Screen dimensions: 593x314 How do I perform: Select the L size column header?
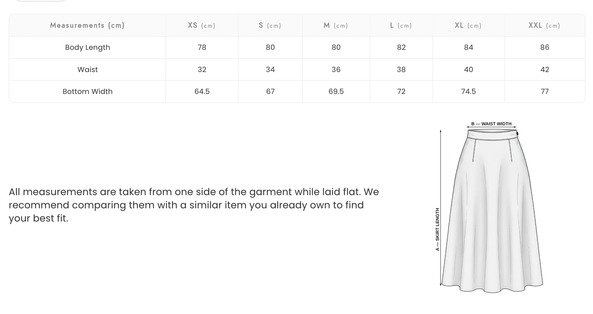pos(401,26)
